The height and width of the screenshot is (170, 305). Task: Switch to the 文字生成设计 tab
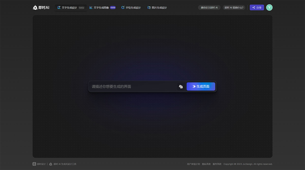click(69, 8)
